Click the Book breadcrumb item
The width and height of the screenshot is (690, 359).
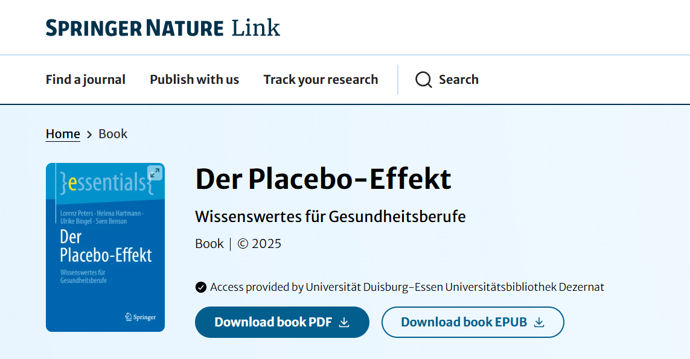point(113,134)
